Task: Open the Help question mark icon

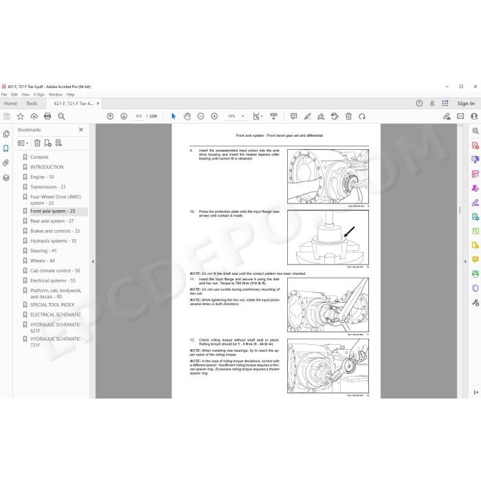Action: click(419, 103)
